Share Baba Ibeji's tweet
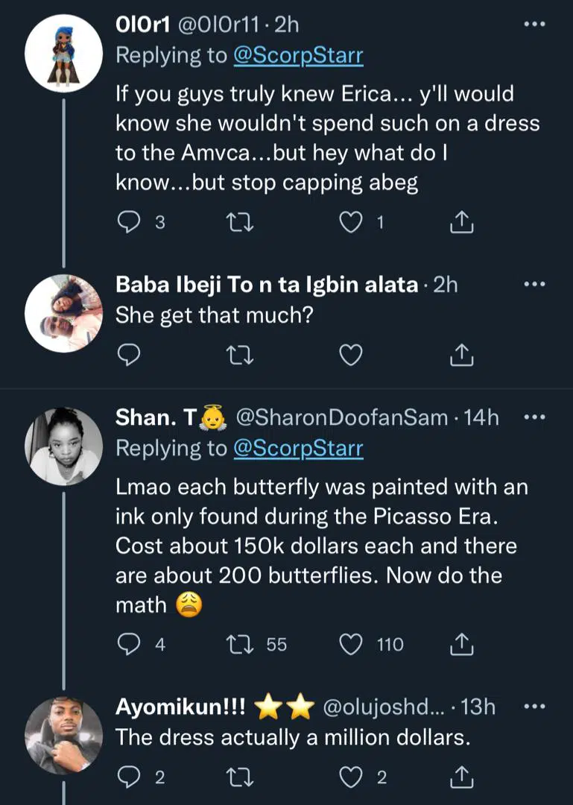 tap(462, 356)
